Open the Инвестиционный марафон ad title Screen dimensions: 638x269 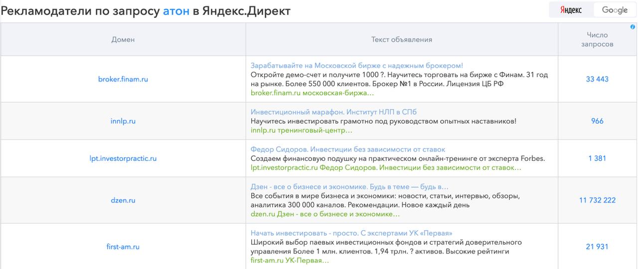(333, 112)
